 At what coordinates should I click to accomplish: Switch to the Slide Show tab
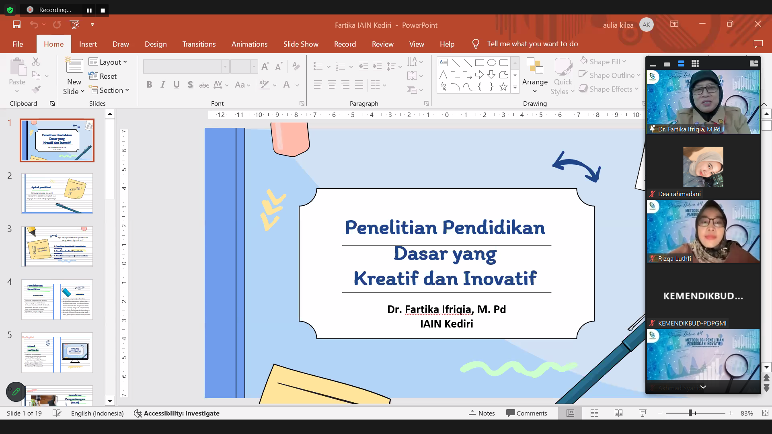point(300,44)
